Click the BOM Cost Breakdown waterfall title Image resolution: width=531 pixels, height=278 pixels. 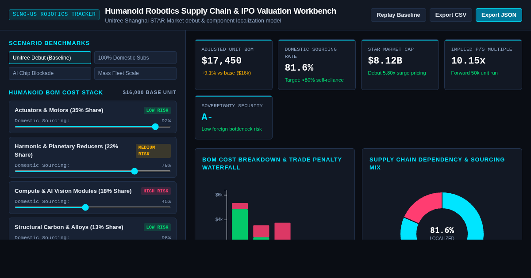(x=272, y=164)
